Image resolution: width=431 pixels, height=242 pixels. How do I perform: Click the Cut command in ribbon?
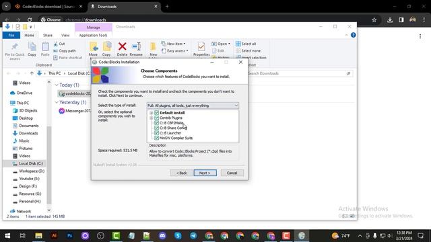click(59, 44)
